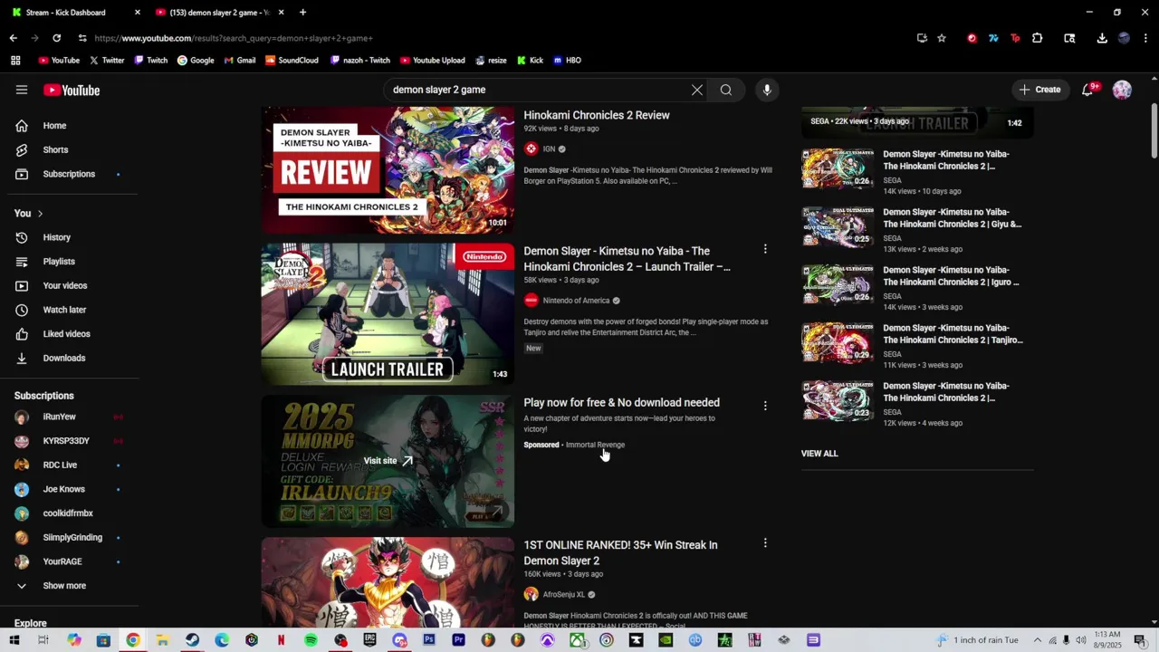Open the YouTube guide hamburger menu
This screenshot has height=652, width=1159.
coord(22,90)
